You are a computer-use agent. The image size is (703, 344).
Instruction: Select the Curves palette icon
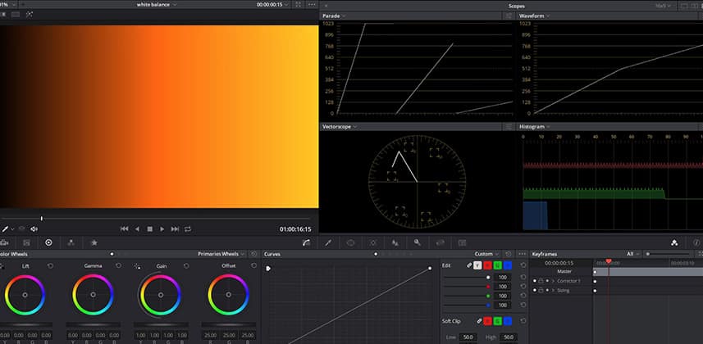point(307,242)
